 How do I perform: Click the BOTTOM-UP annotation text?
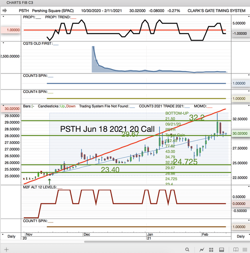click(177, 113)
